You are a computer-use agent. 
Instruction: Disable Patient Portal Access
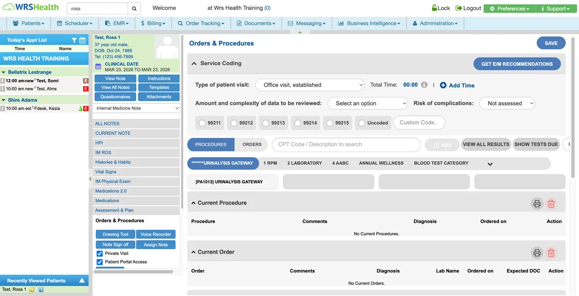point(100,262)
